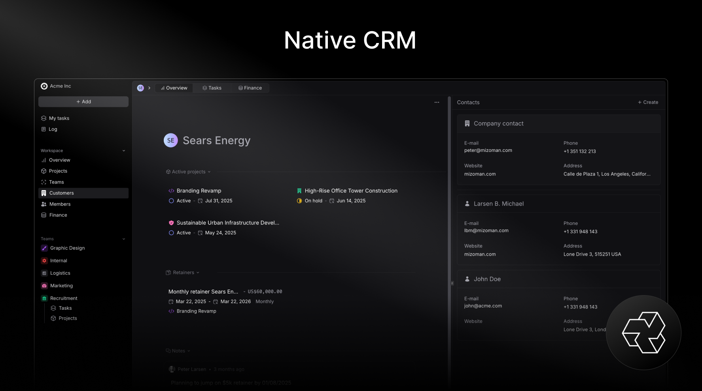Viewport: 702px width, 391px height.
Task: Click the John Doe person icon
Action: click(x=467, y=279)
